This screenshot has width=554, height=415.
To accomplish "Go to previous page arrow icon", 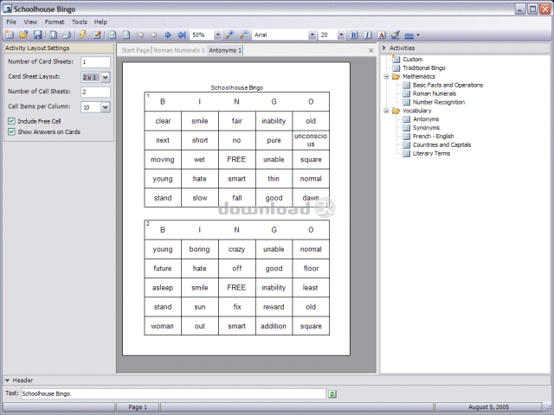I will (x=154, y=35).
